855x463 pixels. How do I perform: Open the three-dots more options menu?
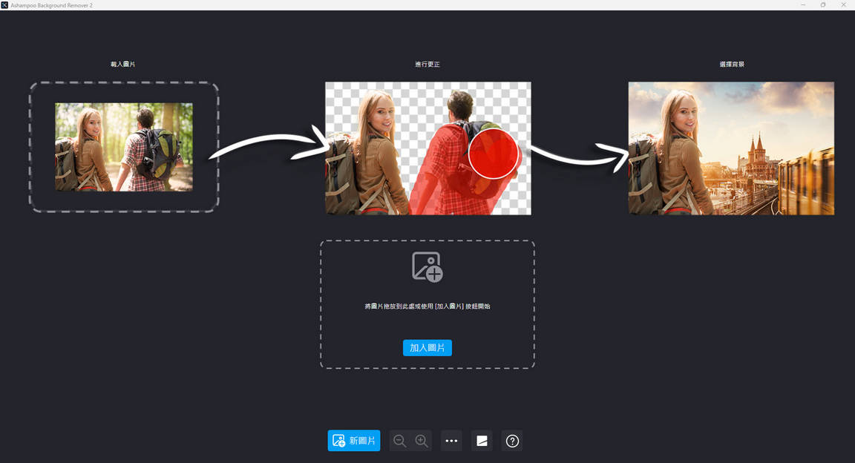click(451, 441)
